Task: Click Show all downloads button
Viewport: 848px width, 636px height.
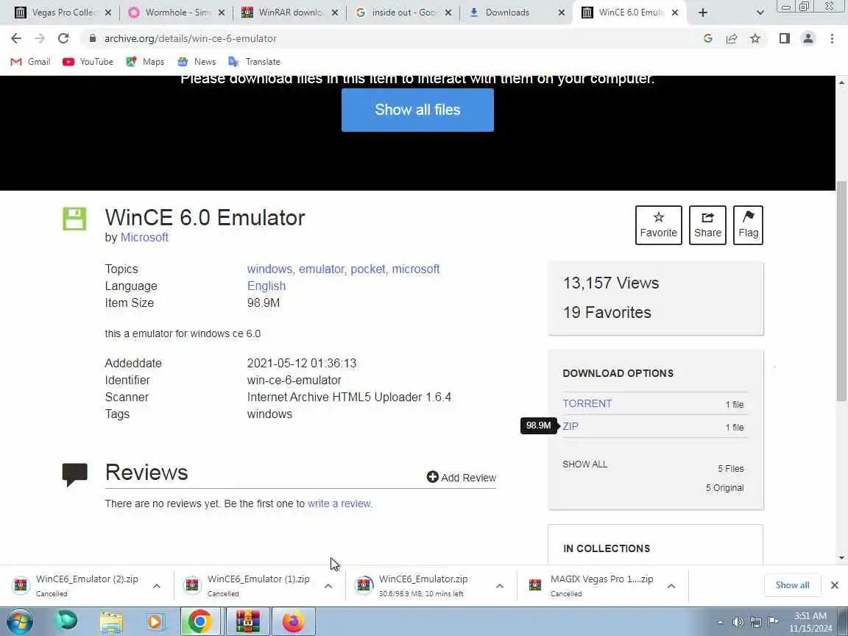Action: pyautogui.click(x=792, y=585)
